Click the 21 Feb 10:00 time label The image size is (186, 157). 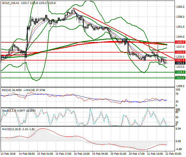pos(155,154)
